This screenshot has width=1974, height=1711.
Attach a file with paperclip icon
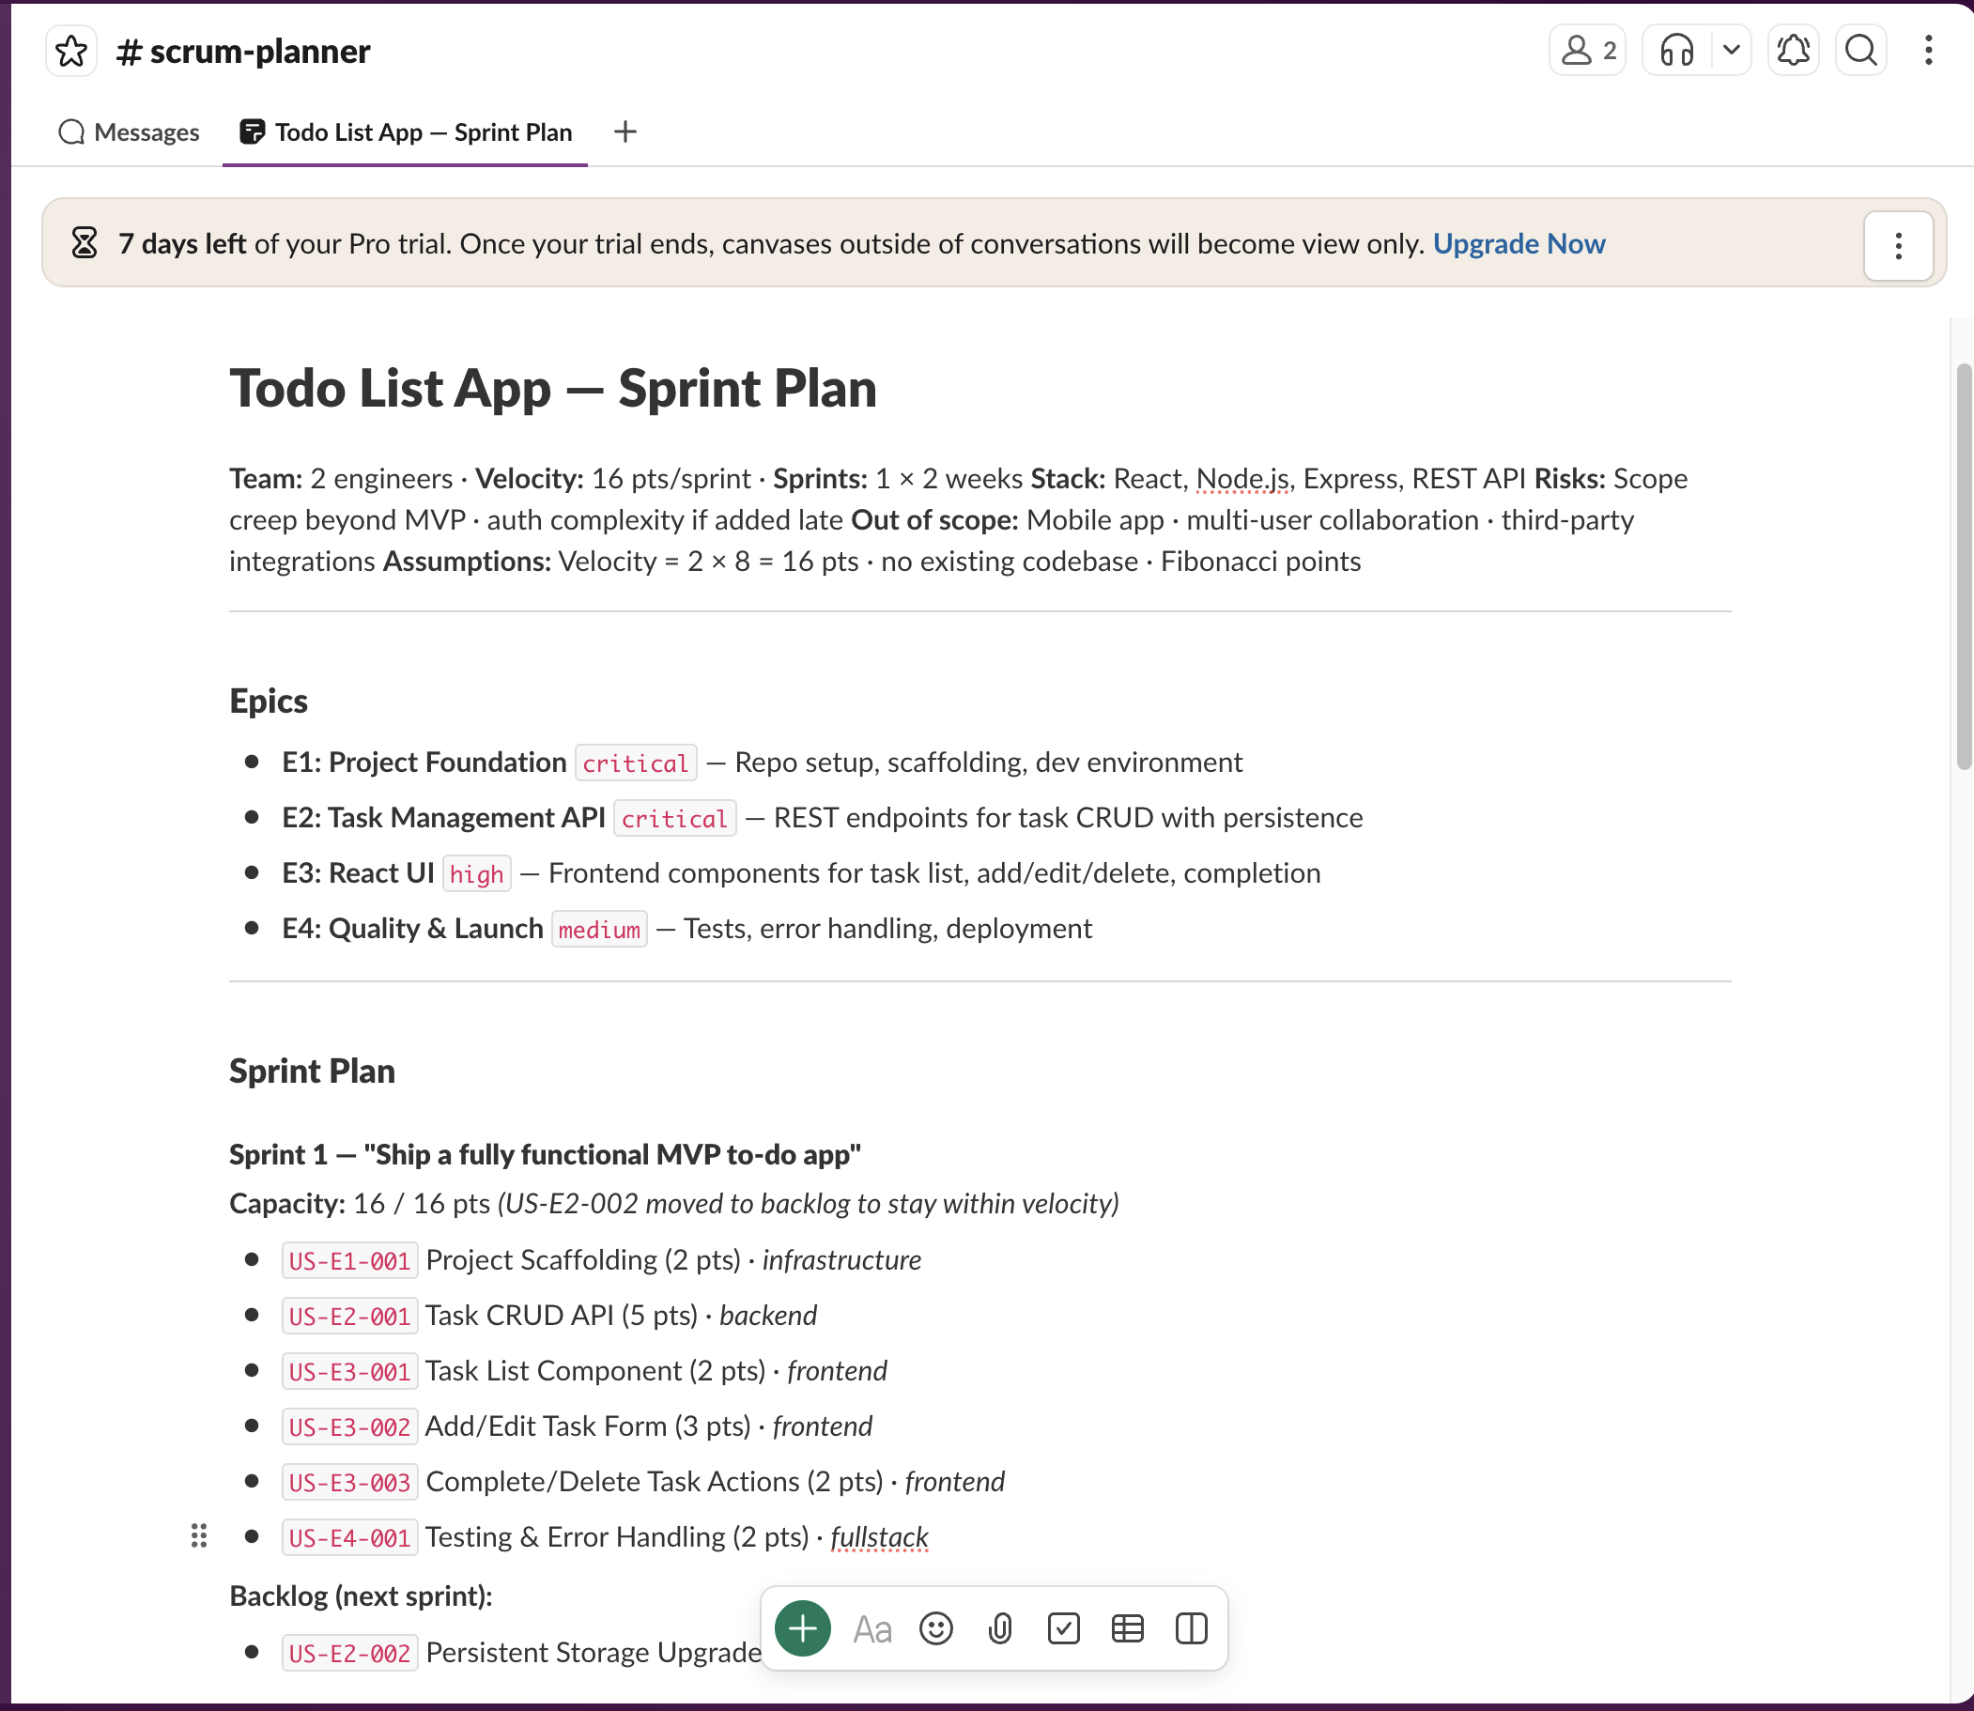(x=1000, y=1629)
